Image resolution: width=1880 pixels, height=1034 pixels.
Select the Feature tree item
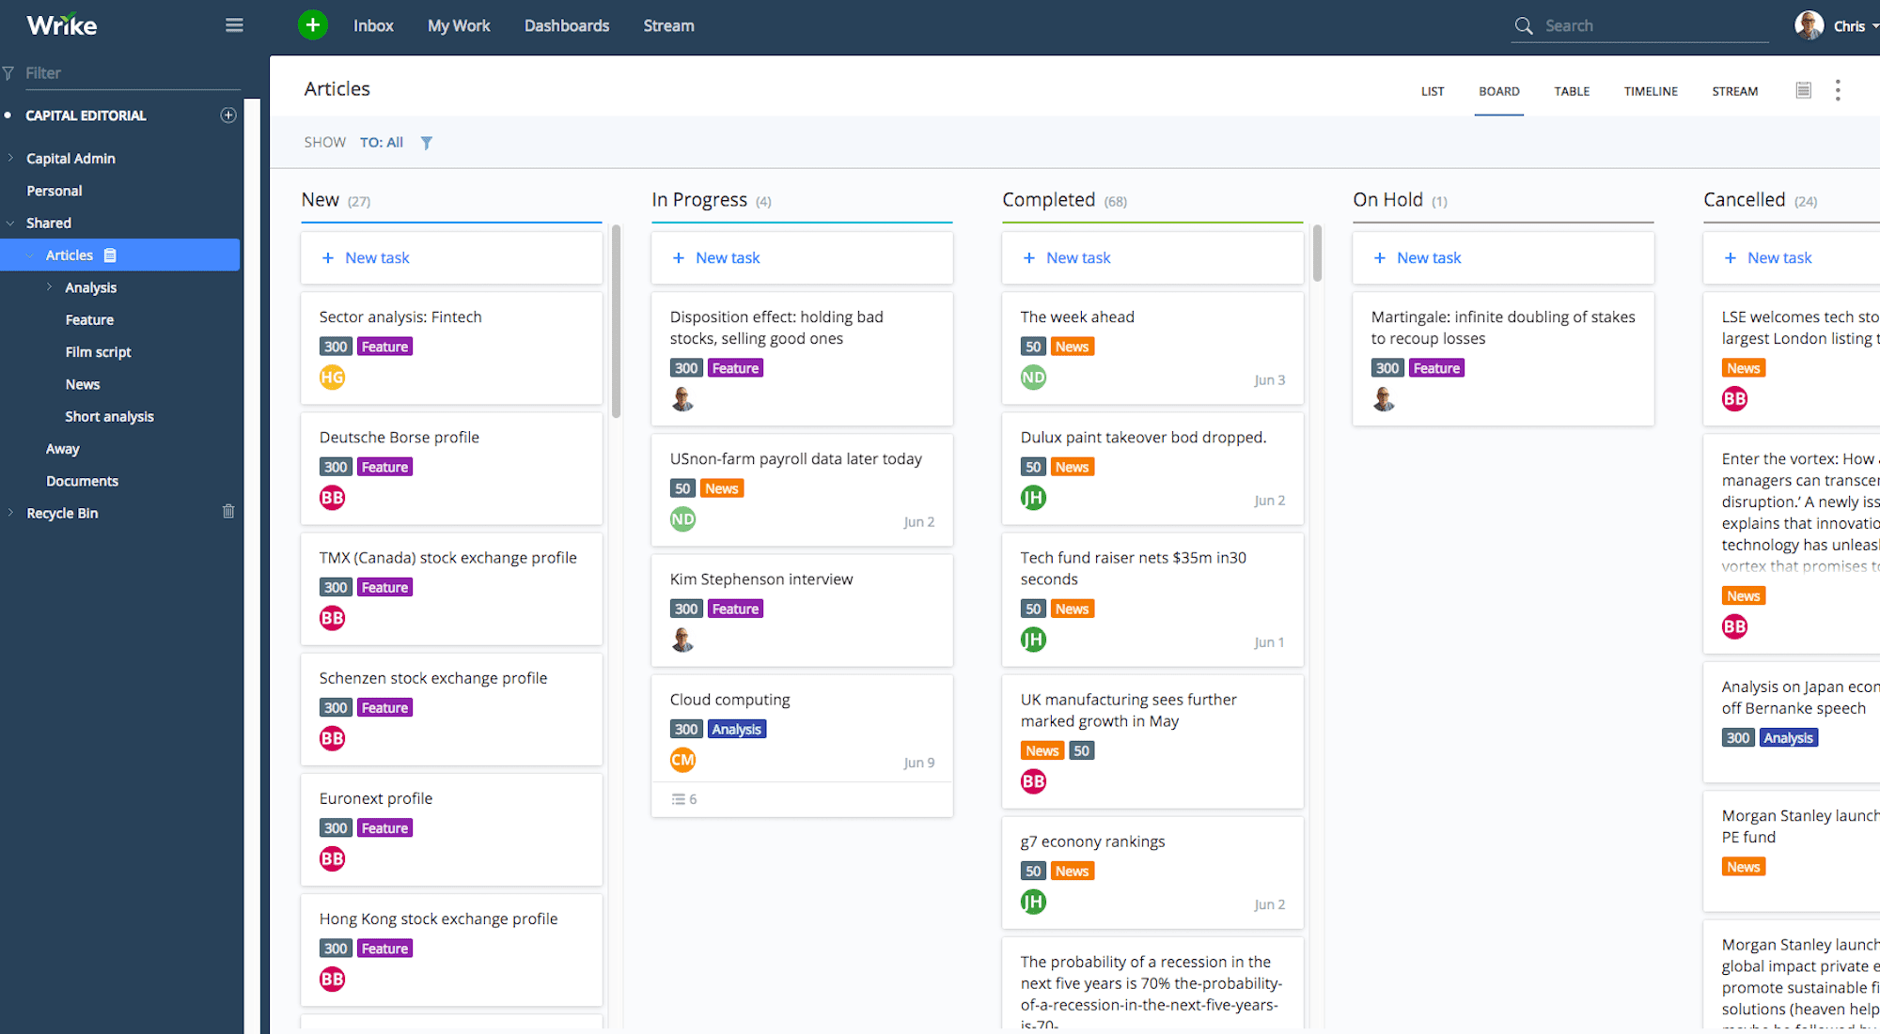(x=88, y=318)
